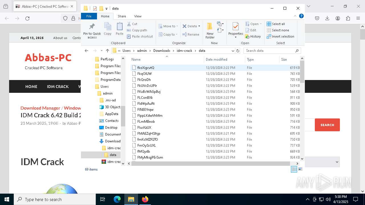Click Select all
Screen dimensions: 365x205
coord(276,24)
